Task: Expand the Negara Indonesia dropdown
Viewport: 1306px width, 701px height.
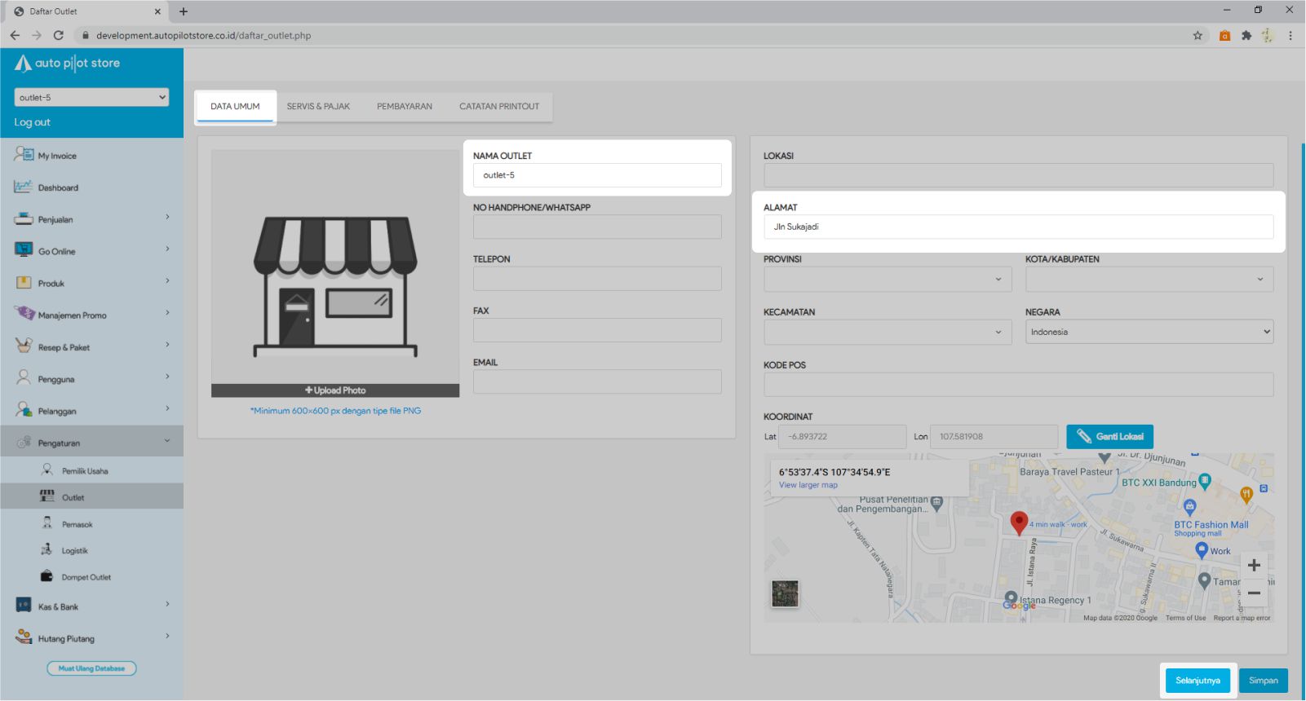Action: pyautogui.click(x=1149, y=332)
